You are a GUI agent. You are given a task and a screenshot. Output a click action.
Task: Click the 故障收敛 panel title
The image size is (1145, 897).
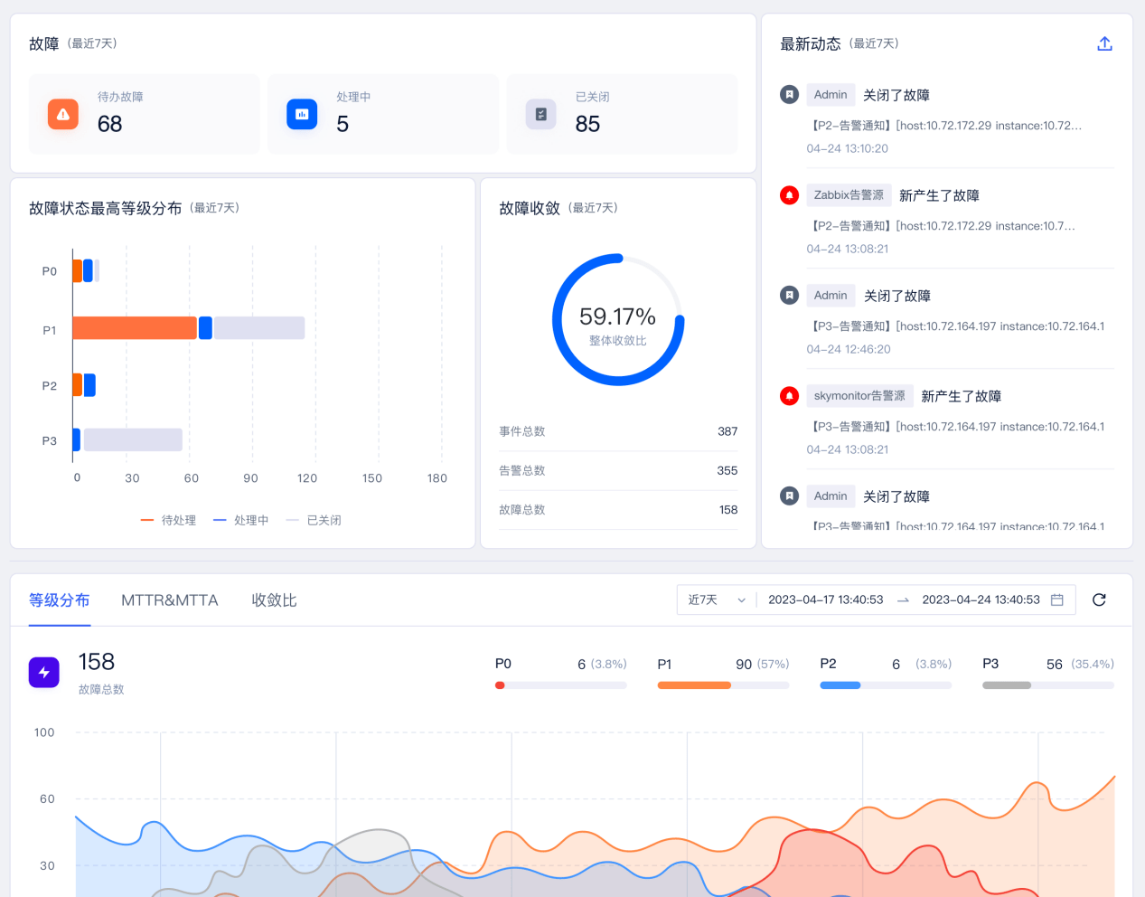click(530, 208)
